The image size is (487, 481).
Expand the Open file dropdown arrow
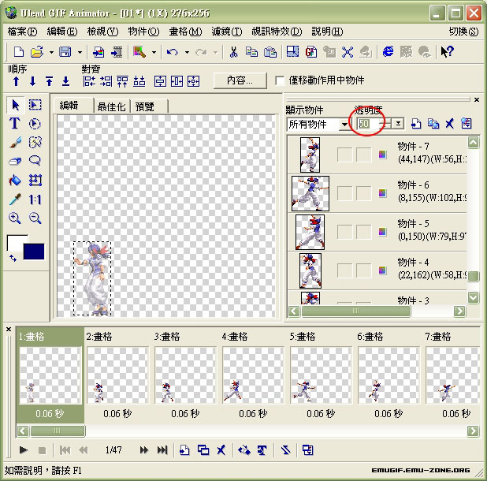[50, 52]
